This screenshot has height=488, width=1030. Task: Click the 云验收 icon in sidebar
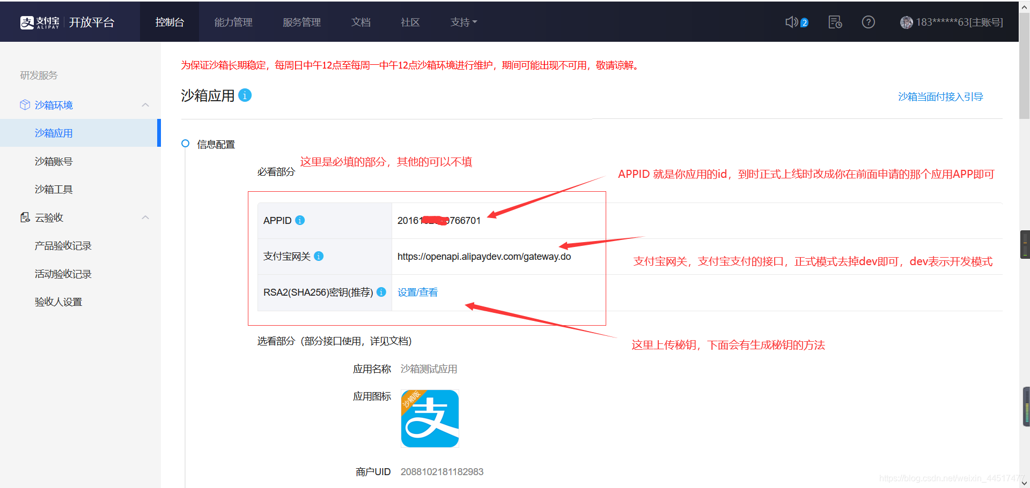point(25,217)
